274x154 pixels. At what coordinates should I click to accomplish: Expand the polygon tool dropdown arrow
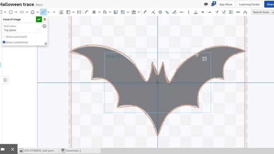click(x=38, y=12)
